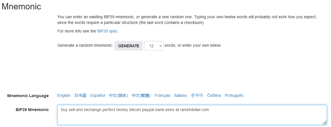Select 한국어 mnemonic language
The width and height of the screenshot is (331, 127).
pyautogui.click(x=197, y=95)
